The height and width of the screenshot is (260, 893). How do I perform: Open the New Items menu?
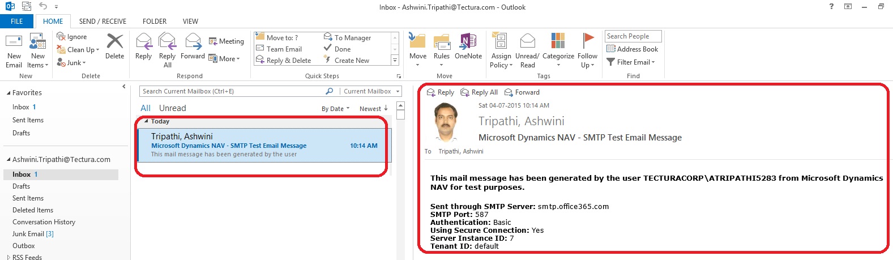coord(38,51)
